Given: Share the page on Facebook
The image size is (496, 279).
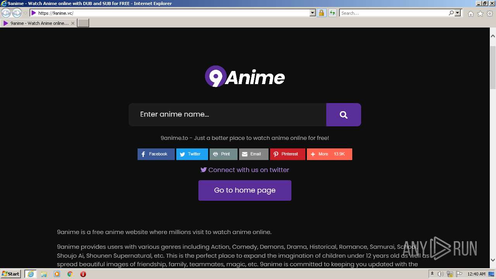Looking at the screenshot, I should click(x=156, y=154).
